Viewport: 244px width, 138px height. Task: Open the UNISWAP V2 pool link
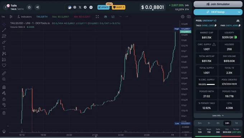pyautogui.click(x=209, y=20)
